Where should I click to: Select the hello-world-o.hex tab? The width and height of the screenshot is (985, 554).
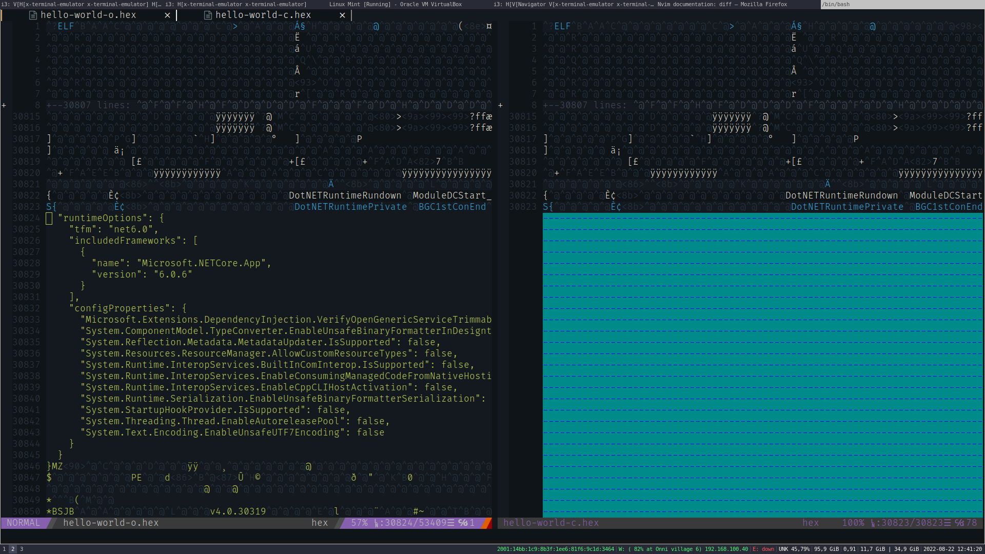point(88,15)
